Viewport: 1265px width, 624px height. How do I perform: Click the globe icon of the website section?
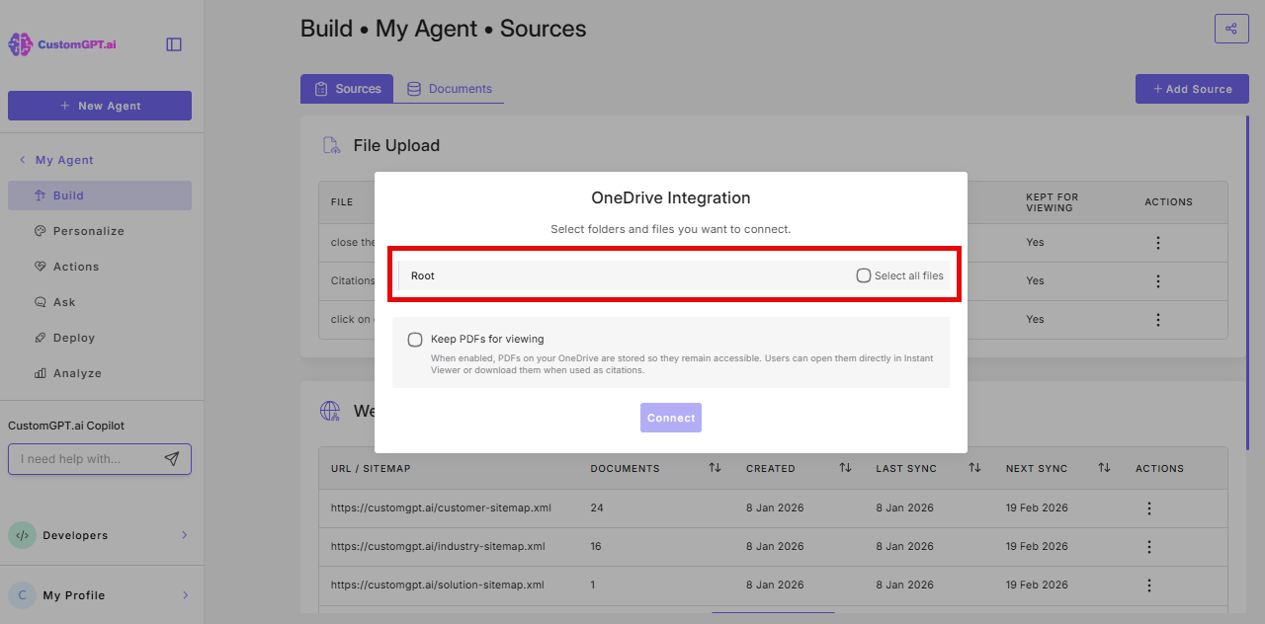pyautogui.click(x=330, y=411)
